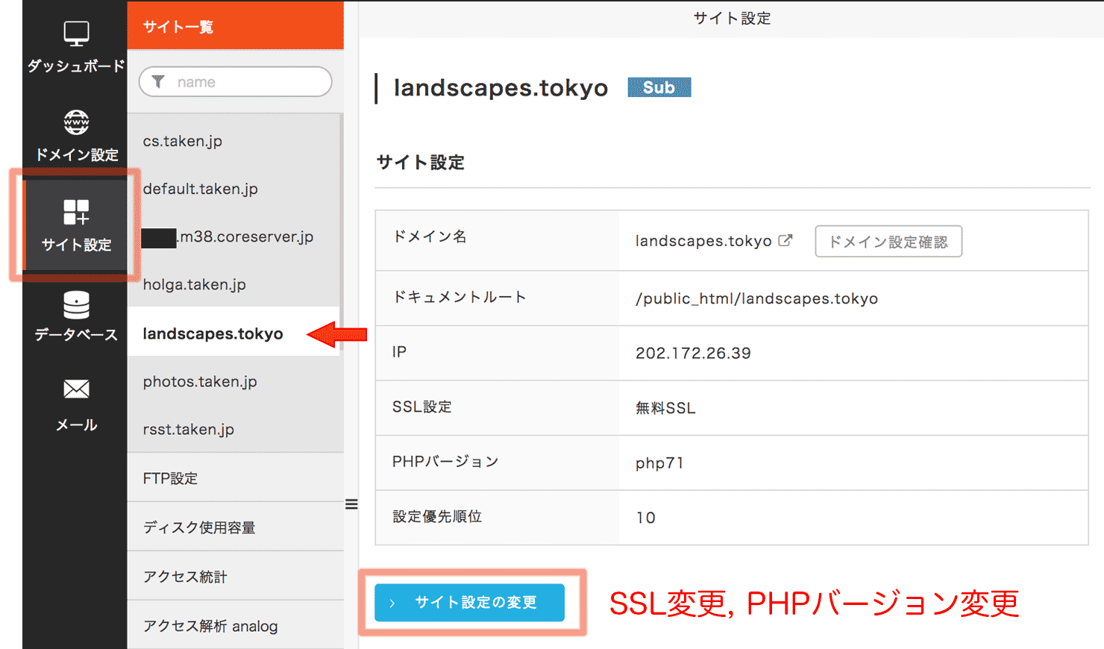Open the FTP設定 menu item
The height and width of the screenshot is (649, 1104).
[x=235, y=477]
